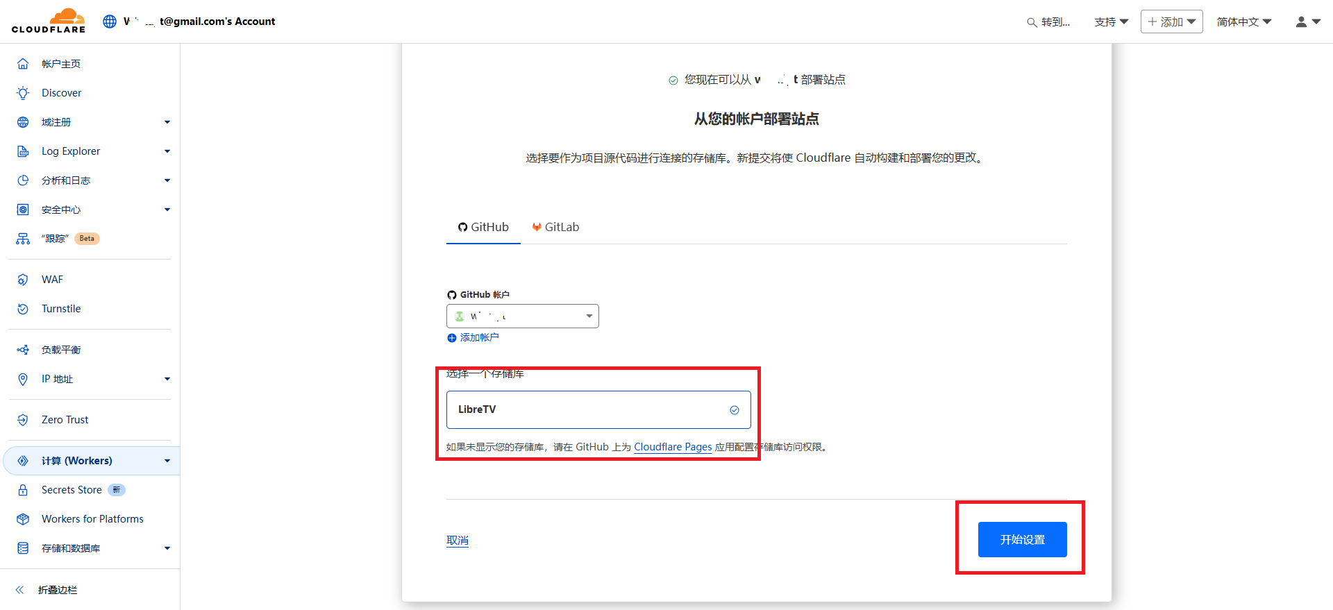The height and width of the screenshot is (610, 1333).
Task: Click the Cloudflare logo
Action: (49, 21)
